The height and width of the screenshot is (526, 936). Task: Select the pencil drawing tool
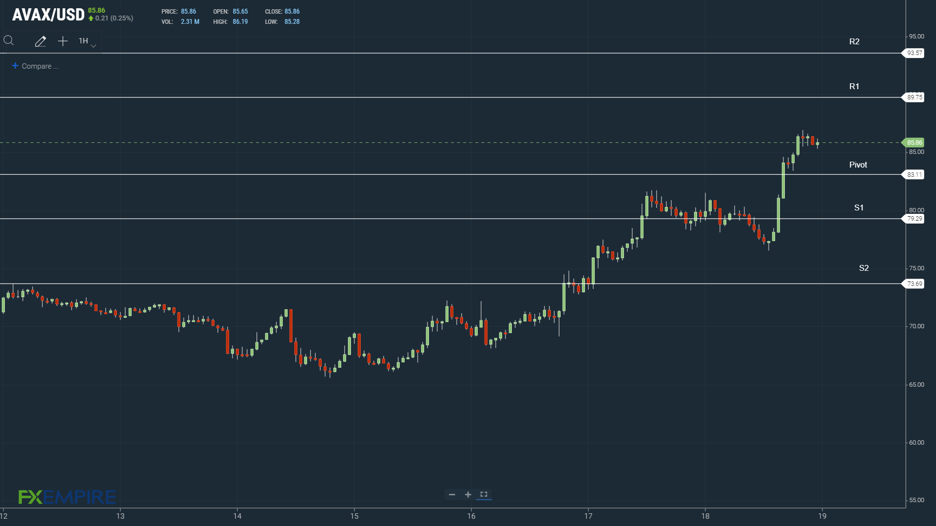(40, 41)
